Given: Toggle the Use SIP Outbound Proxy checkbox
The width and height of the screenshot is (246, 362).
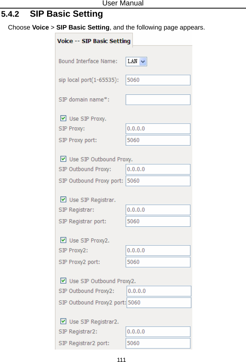Looking at the screenshot, I should coord(63,159).
